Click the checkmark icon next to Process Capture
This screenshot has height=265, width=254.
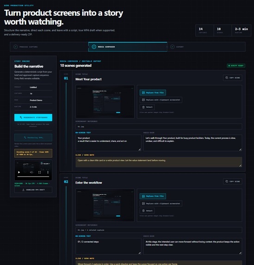tap(16, 47)
